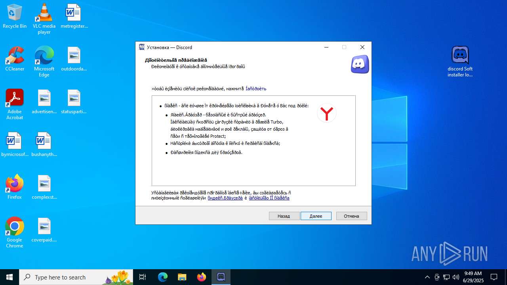This screenshot has width=507, height=285.
Task: Open Firefox from the taskbar
Action: click(202, 277)
